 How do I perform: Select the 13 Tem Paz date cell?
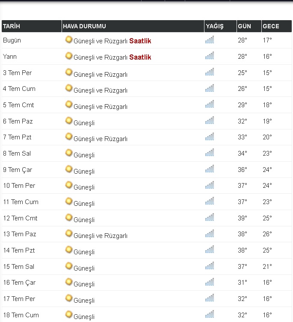click(x=20, y=234)
